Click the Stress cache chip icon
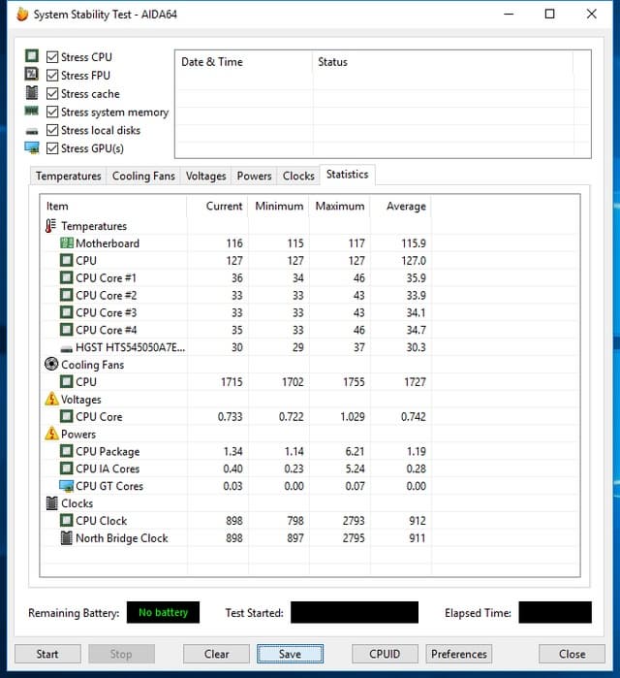 click(32, 92)
